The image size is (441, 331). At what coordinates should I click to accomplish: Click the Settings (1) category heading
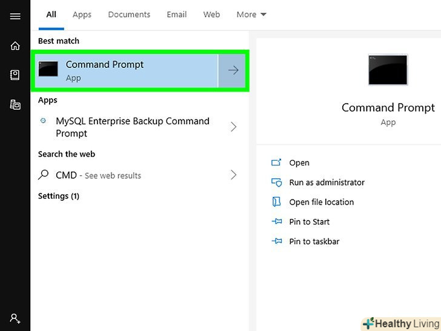[59, 196]
